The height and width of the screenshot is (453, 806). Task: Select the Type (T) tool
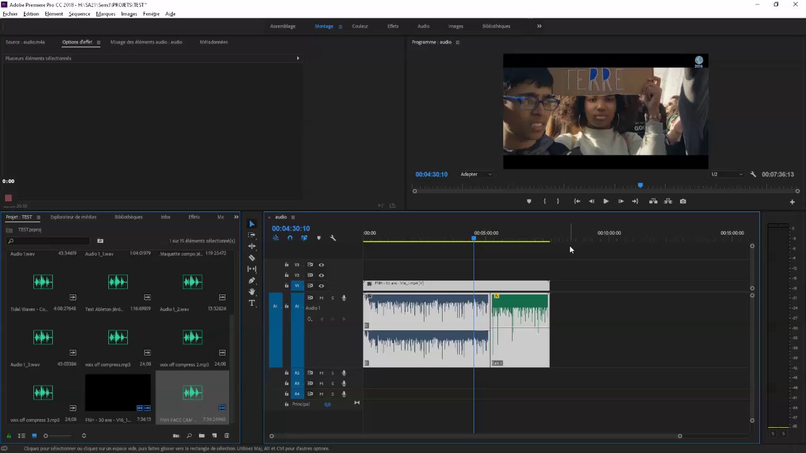(252, 303)
